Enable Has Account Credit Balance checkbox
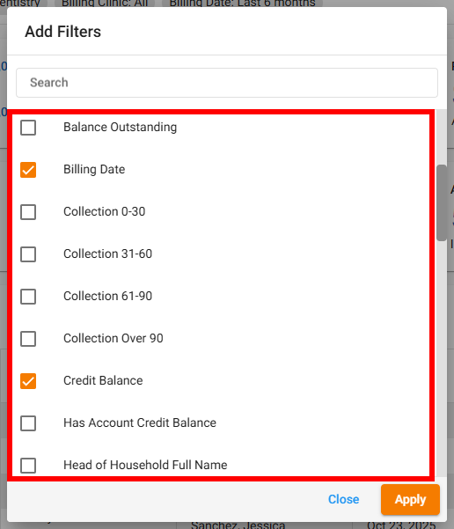 coord(28,423)
